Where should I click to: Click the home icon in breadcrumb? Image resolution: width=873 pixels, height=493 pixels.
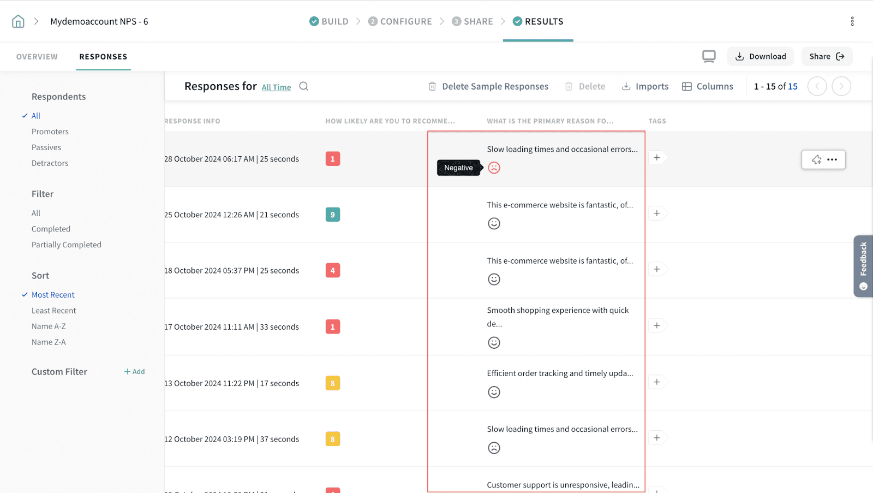[18, 21]
